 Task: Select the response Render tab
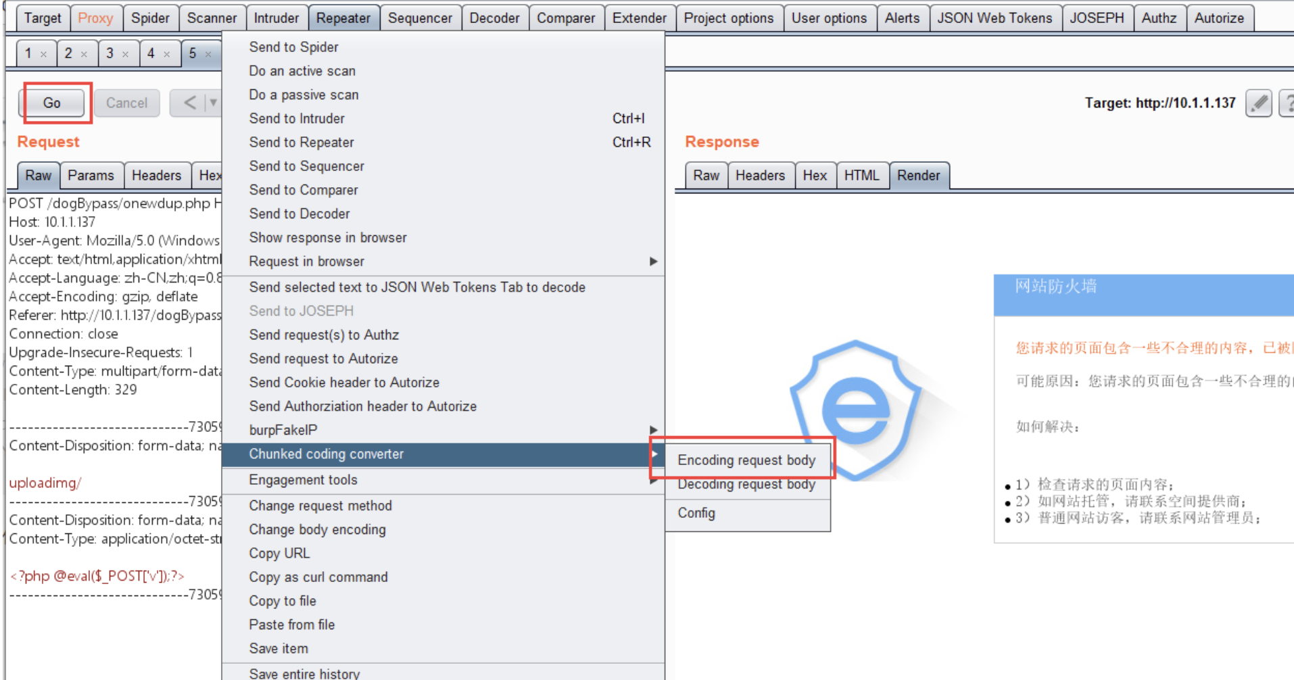click(x=919, y=176)
